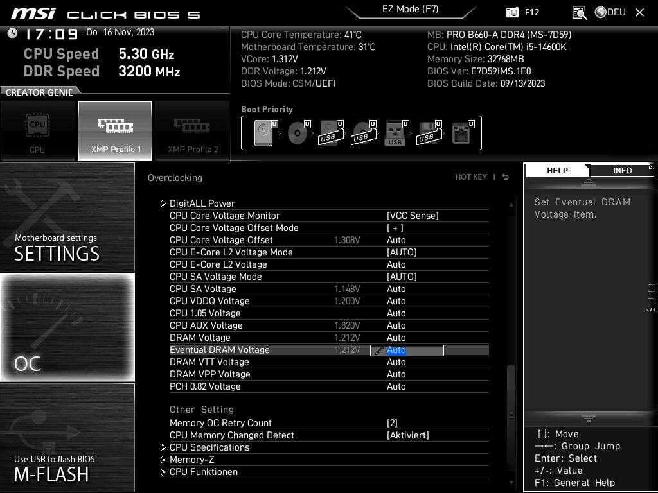Select the CPU 1.05 Voltage row

click(x=329, y=313)
